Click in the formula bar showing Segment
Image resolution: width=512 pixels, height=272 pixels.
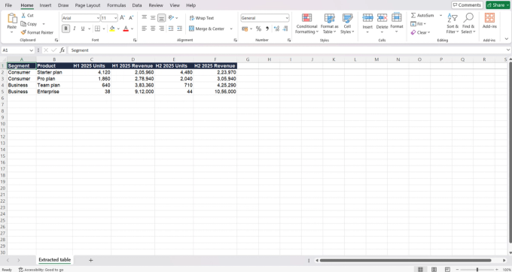(x=288, y=50)
